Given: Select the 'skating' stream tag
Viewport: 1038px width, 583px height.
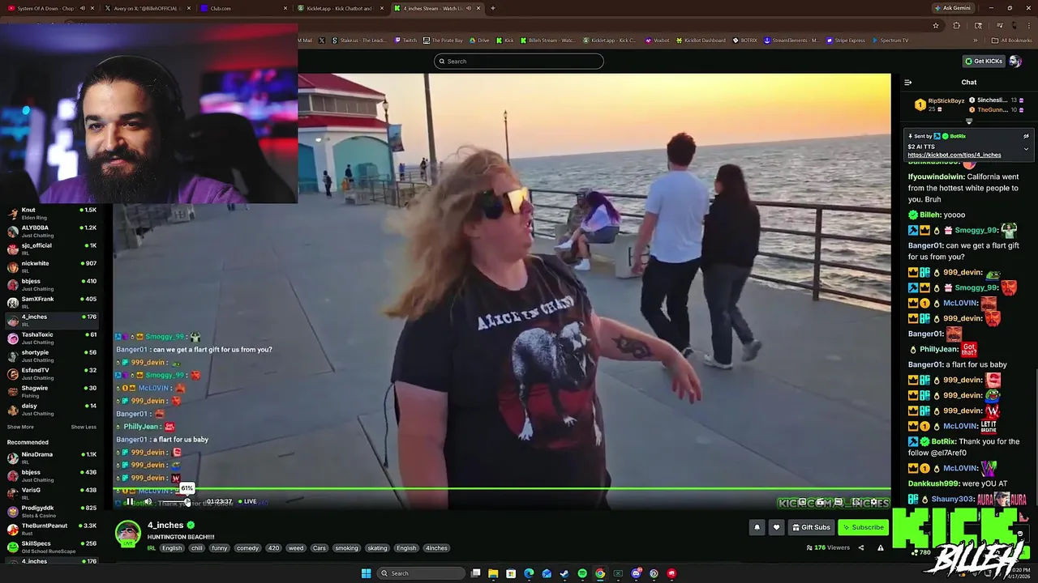Looking at the screenshot, I should tap(377, 548).
